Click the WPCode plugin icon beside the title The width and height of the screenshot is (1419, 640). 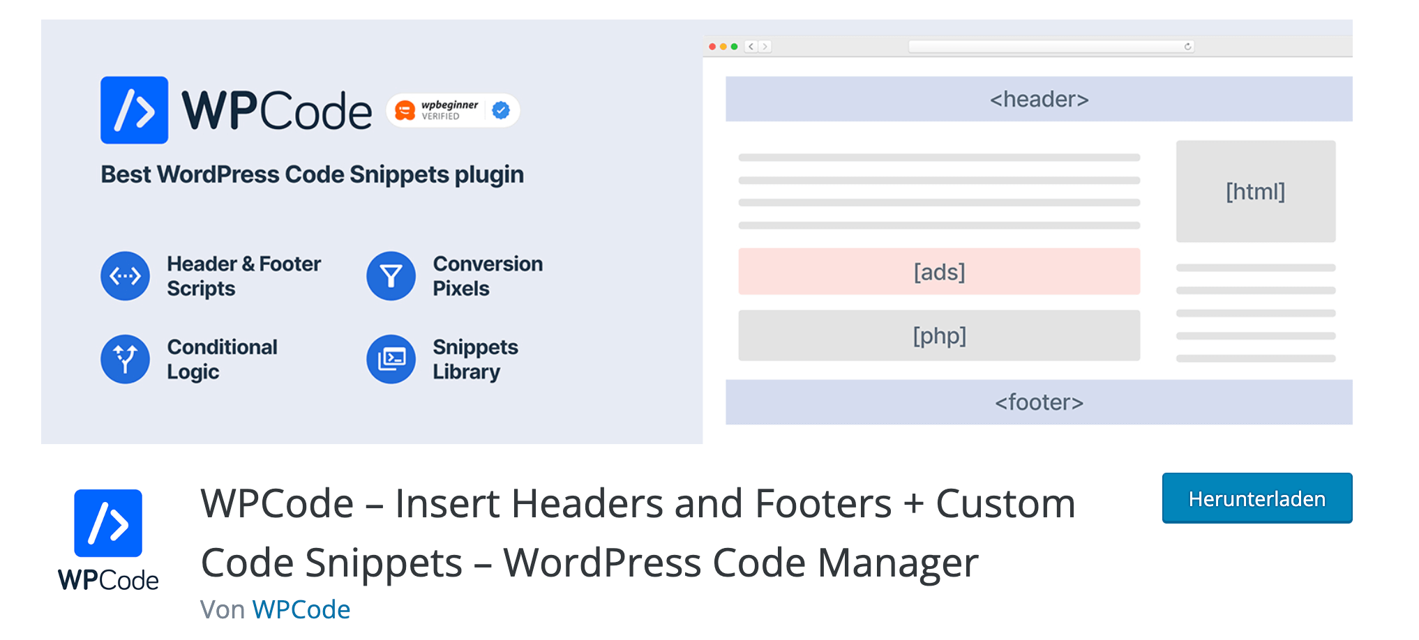pyautogui.click(x=108, y=540)
